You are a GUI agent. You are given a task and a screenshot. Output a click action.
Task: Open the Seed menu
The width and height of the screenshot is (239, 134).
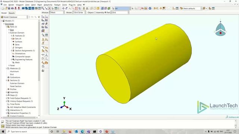(x=33, y=5)
